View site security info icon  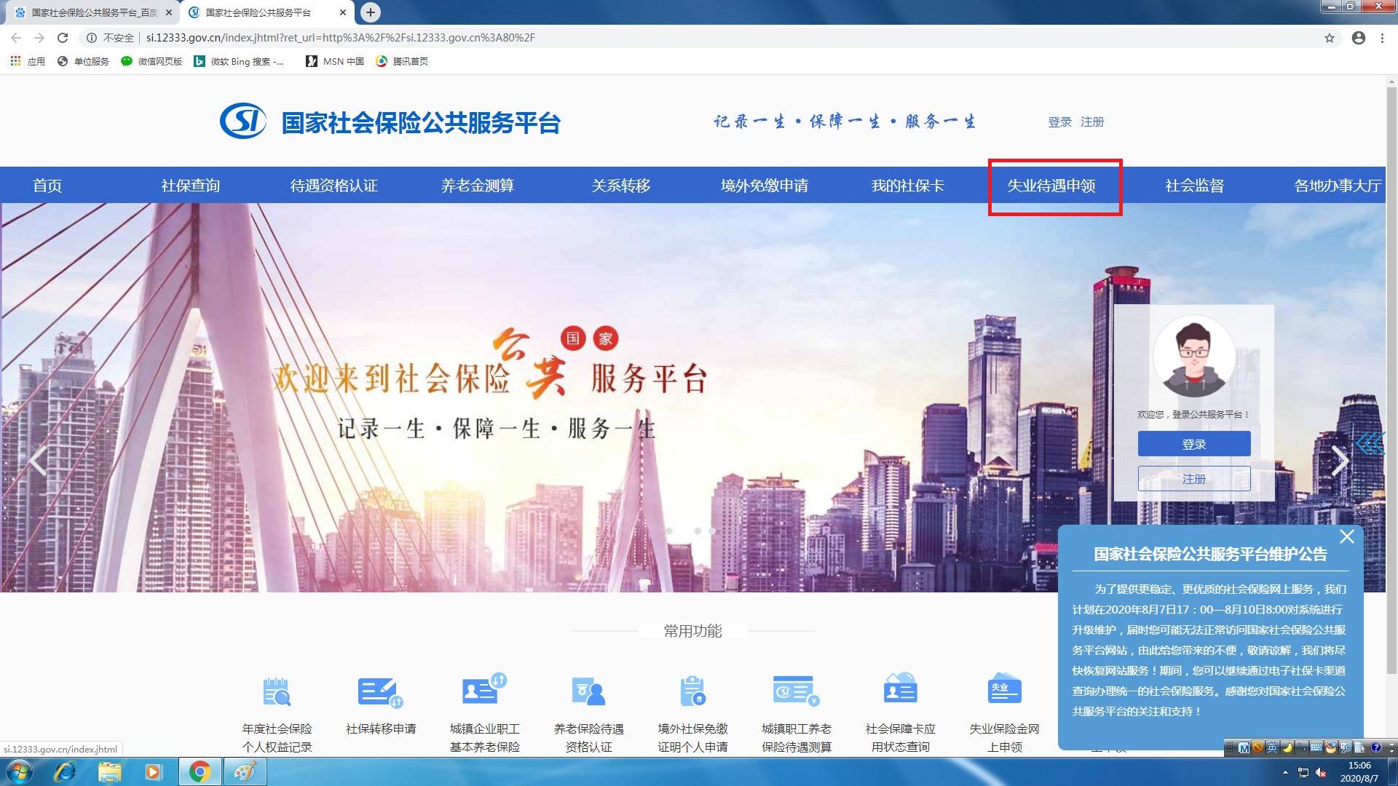click(x=92, y=38)
